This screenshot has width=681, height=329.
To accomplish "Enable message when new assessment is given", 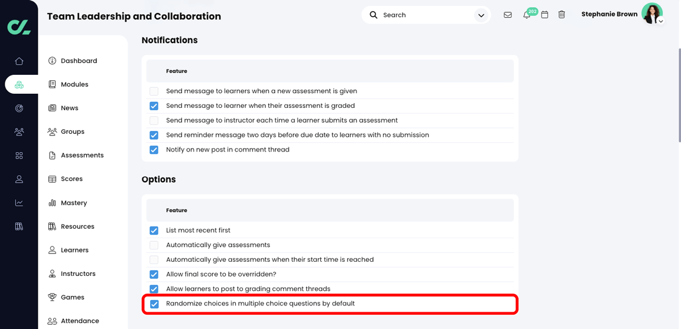I will pyautogui.click(x=154, y=91).
